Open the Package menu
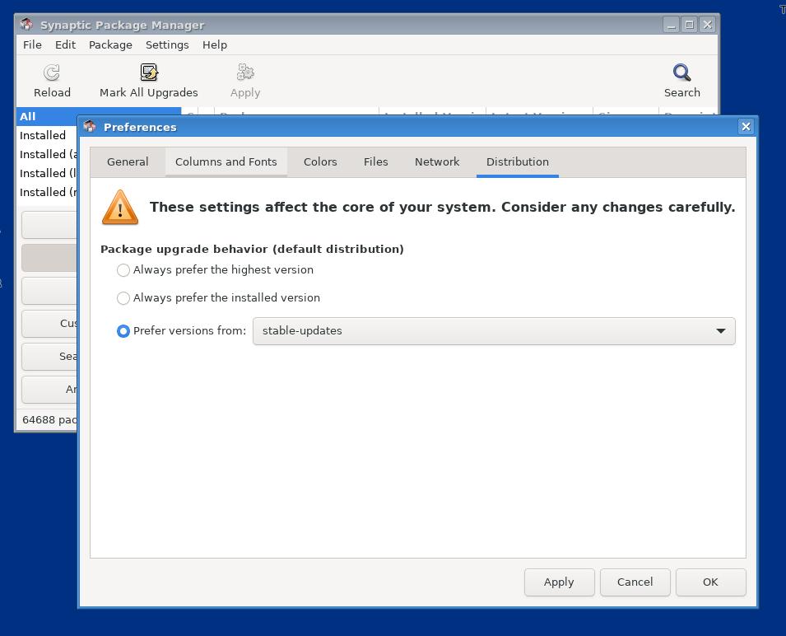 click(110, 45)
